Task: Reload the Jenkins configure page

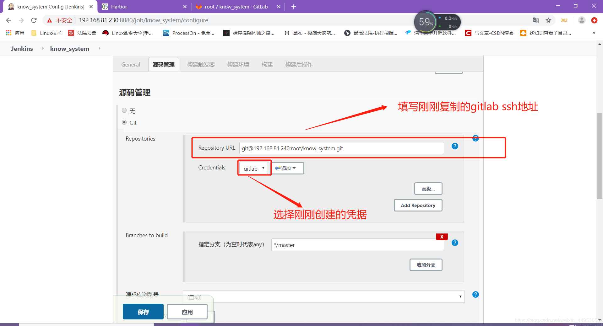Action: click(34, 20)
